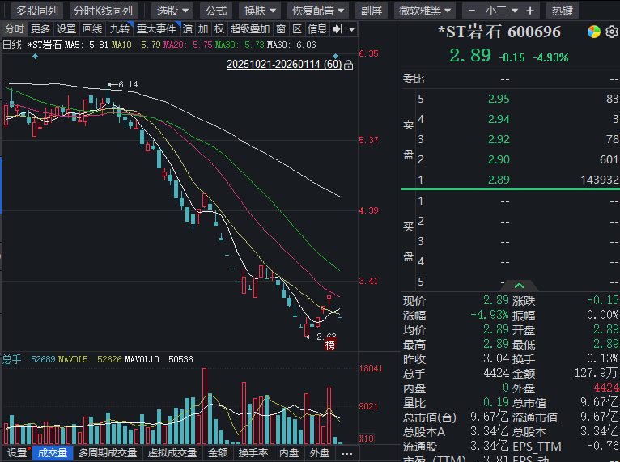
Task: Click the lock icon beside the date range
Action: tap(348, 64)
